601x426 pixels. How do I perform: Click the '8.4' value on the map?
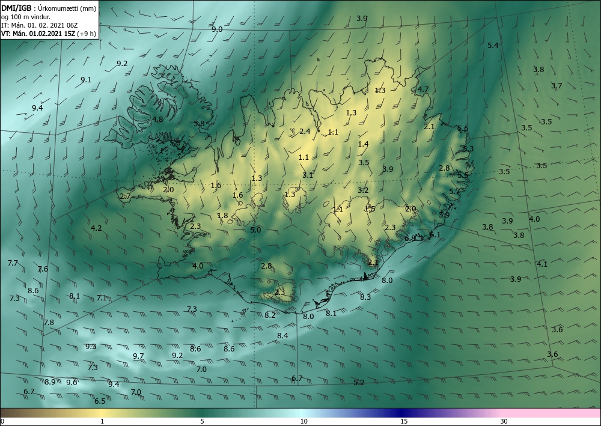point(282,336)
